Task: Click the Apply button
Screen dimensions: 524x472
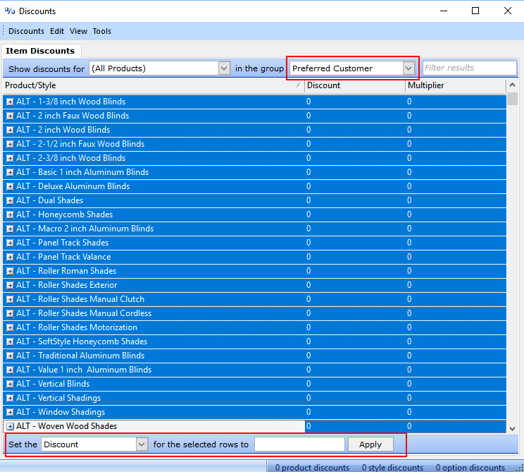Action: coord(370,444)
